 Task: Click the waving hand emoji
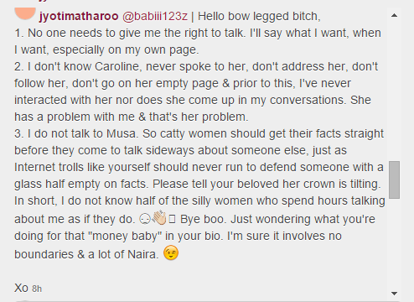point(159,217)
